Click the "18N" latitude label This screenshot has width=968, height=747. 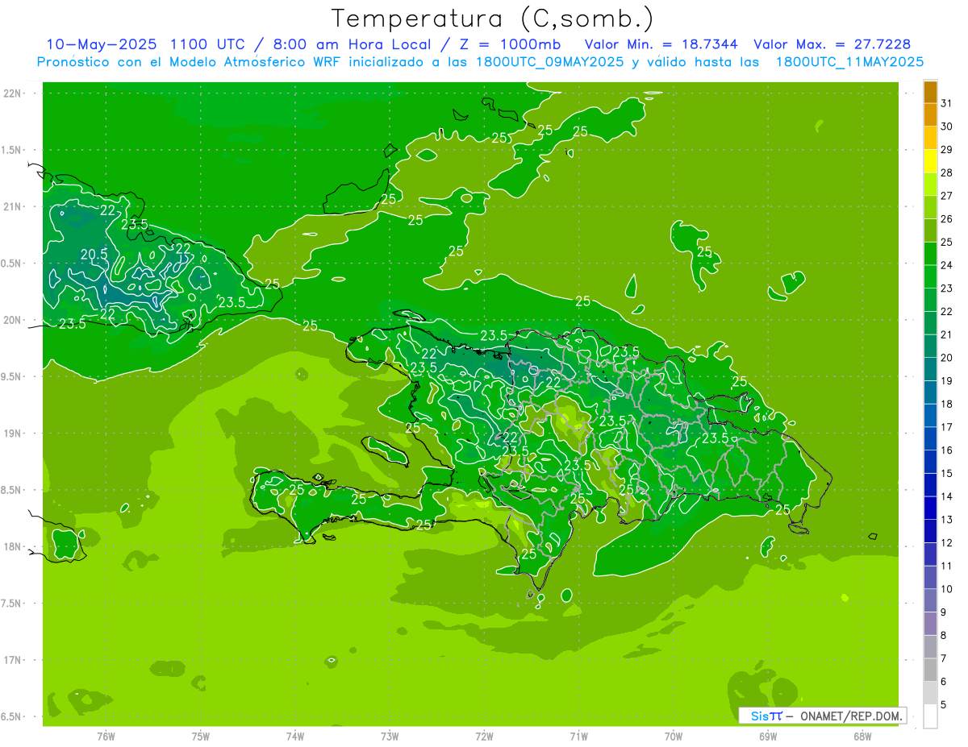coord(13,547)
